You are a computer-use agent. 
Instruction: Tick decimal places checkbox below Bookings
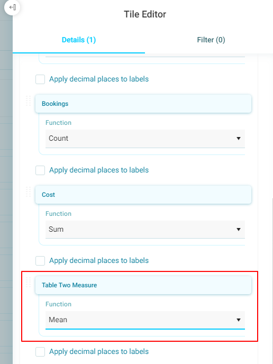click(40, 170)
